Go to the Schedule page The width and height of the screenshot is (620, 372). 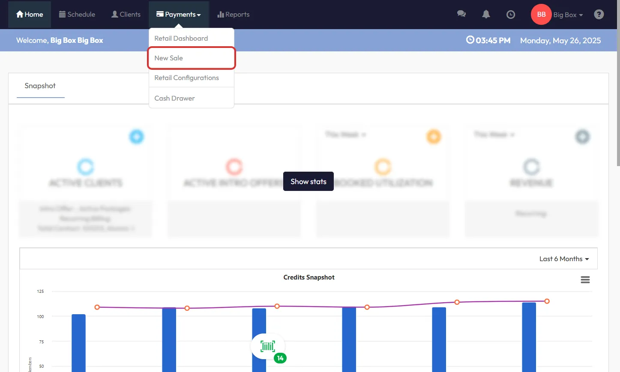[77, 15]
